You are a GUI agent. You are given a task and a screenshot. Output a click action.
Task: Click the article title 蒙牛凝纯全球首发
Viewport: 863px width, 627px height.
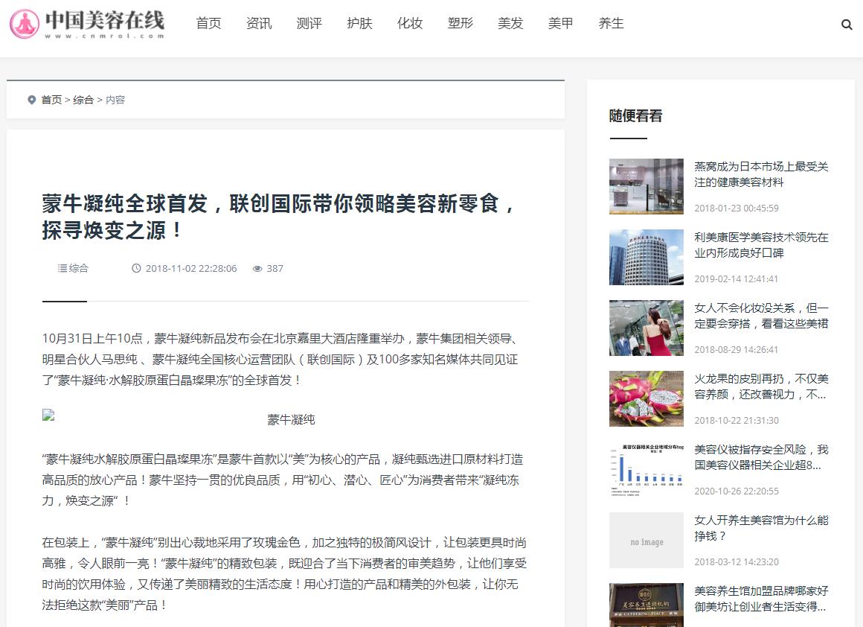[x=278, y=217]
